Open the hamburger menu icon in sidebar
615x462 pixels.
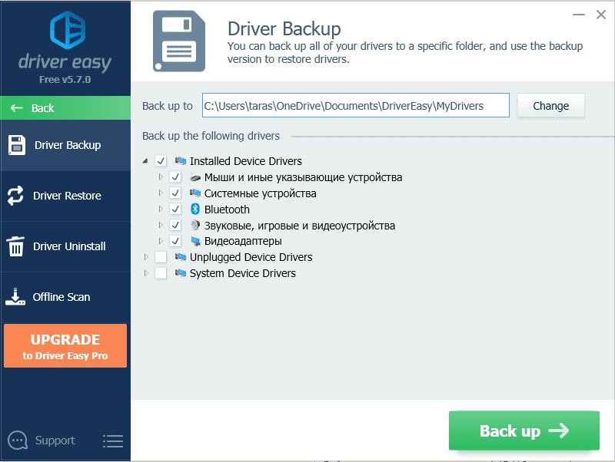tap(113, 441)
